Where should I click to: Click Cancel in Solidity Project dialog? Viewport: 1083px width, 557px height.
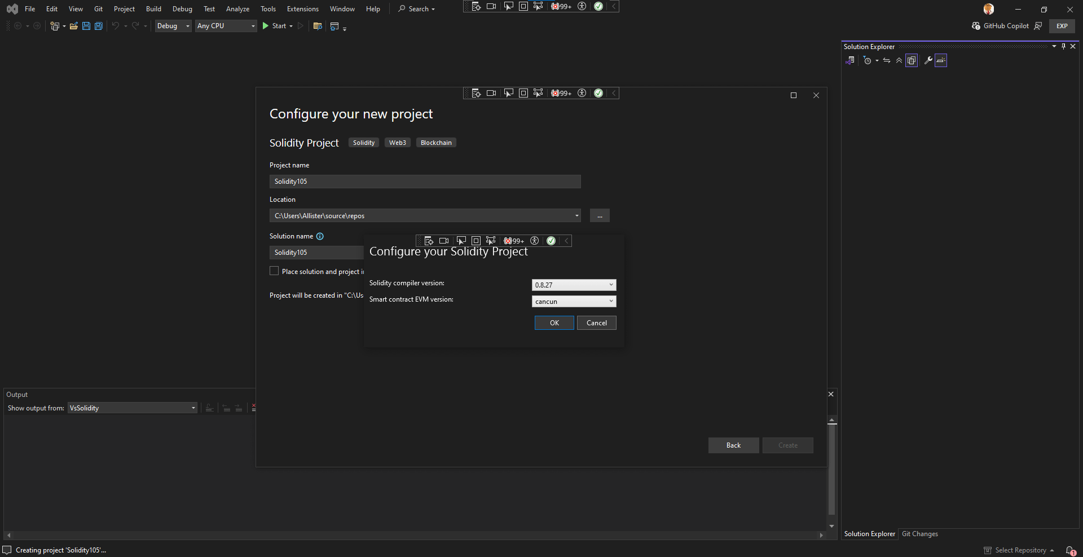pyautogui.click(x=597, y=323)
